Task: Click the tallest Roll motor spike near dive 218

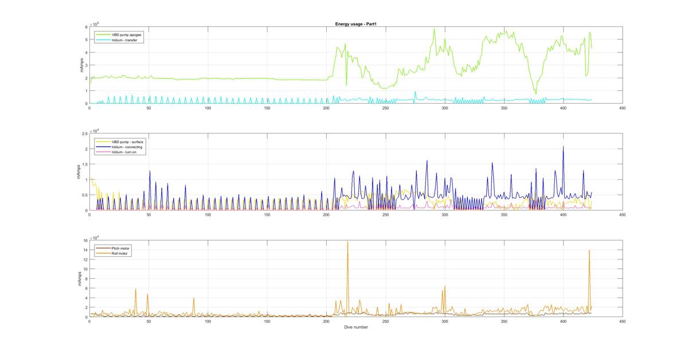Action: [x=347, y=242]
